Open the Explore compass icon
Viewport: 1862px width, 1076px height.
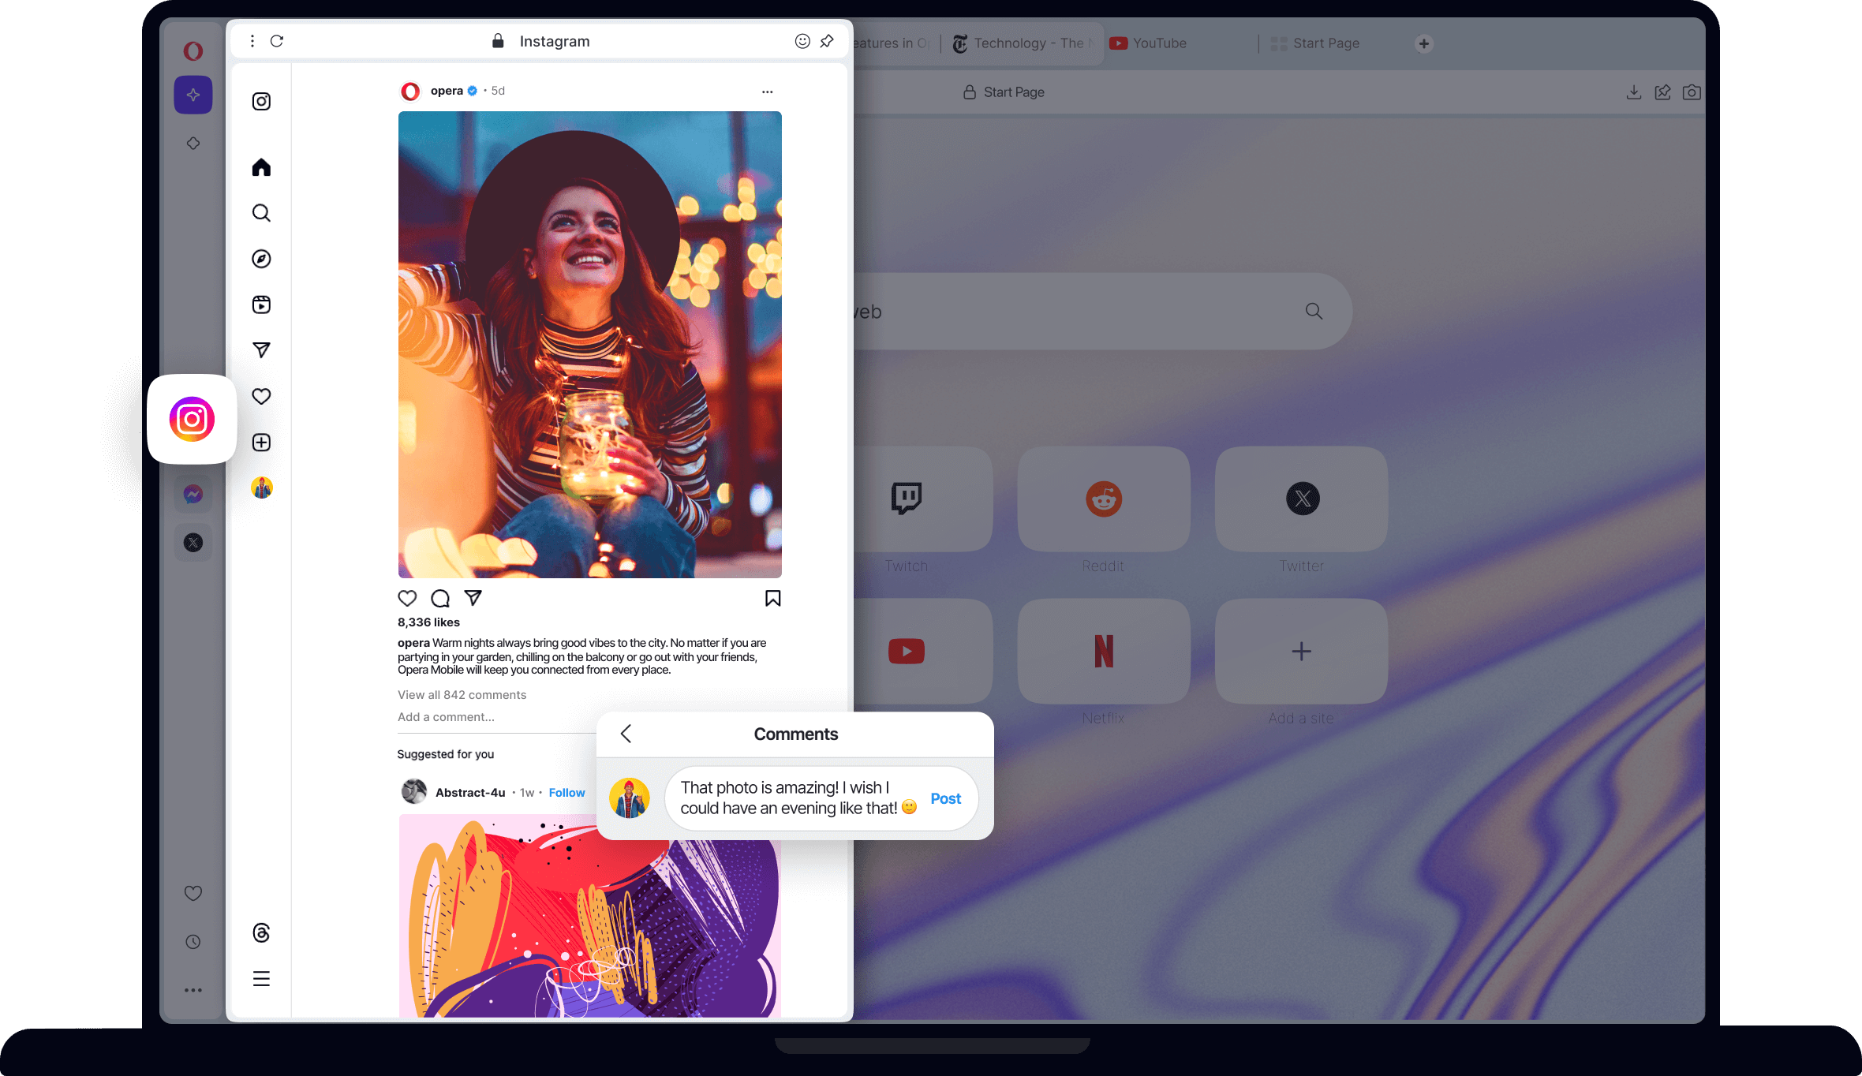pyautogui.click(x=260, y=258)
